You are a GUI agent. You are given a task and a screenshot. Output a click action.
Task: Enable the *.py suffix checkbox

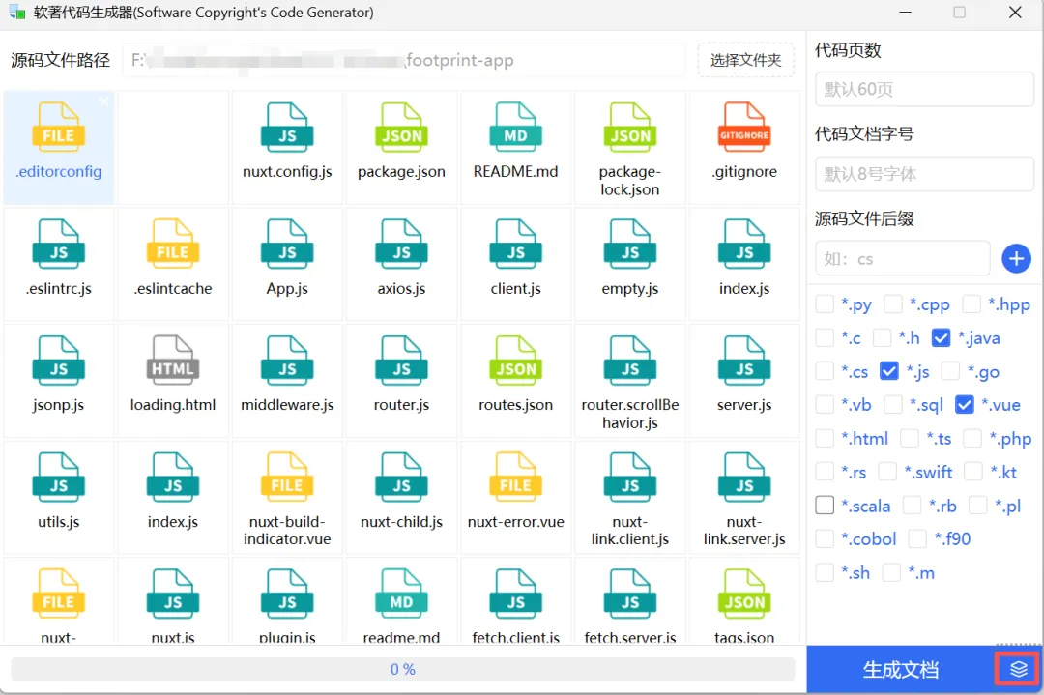tap(825, 304)
